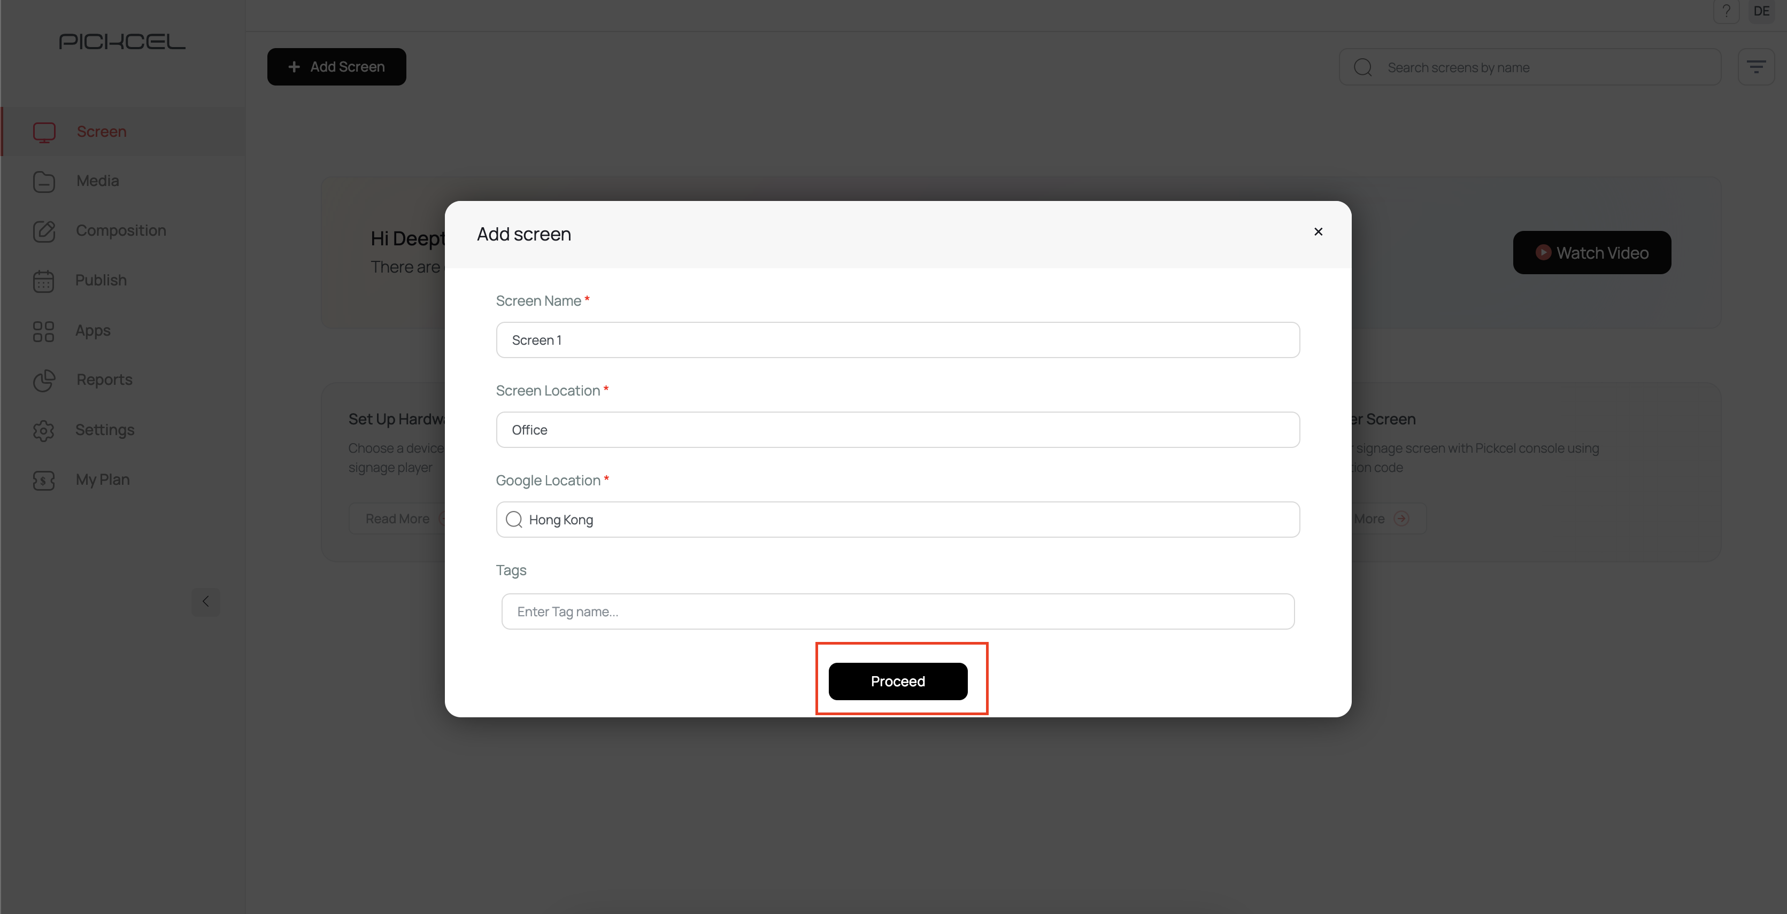Screen dimensions: 1787x914
Task: Click the Google Location label
Action: pyautogui.click(x=548, y=481)
